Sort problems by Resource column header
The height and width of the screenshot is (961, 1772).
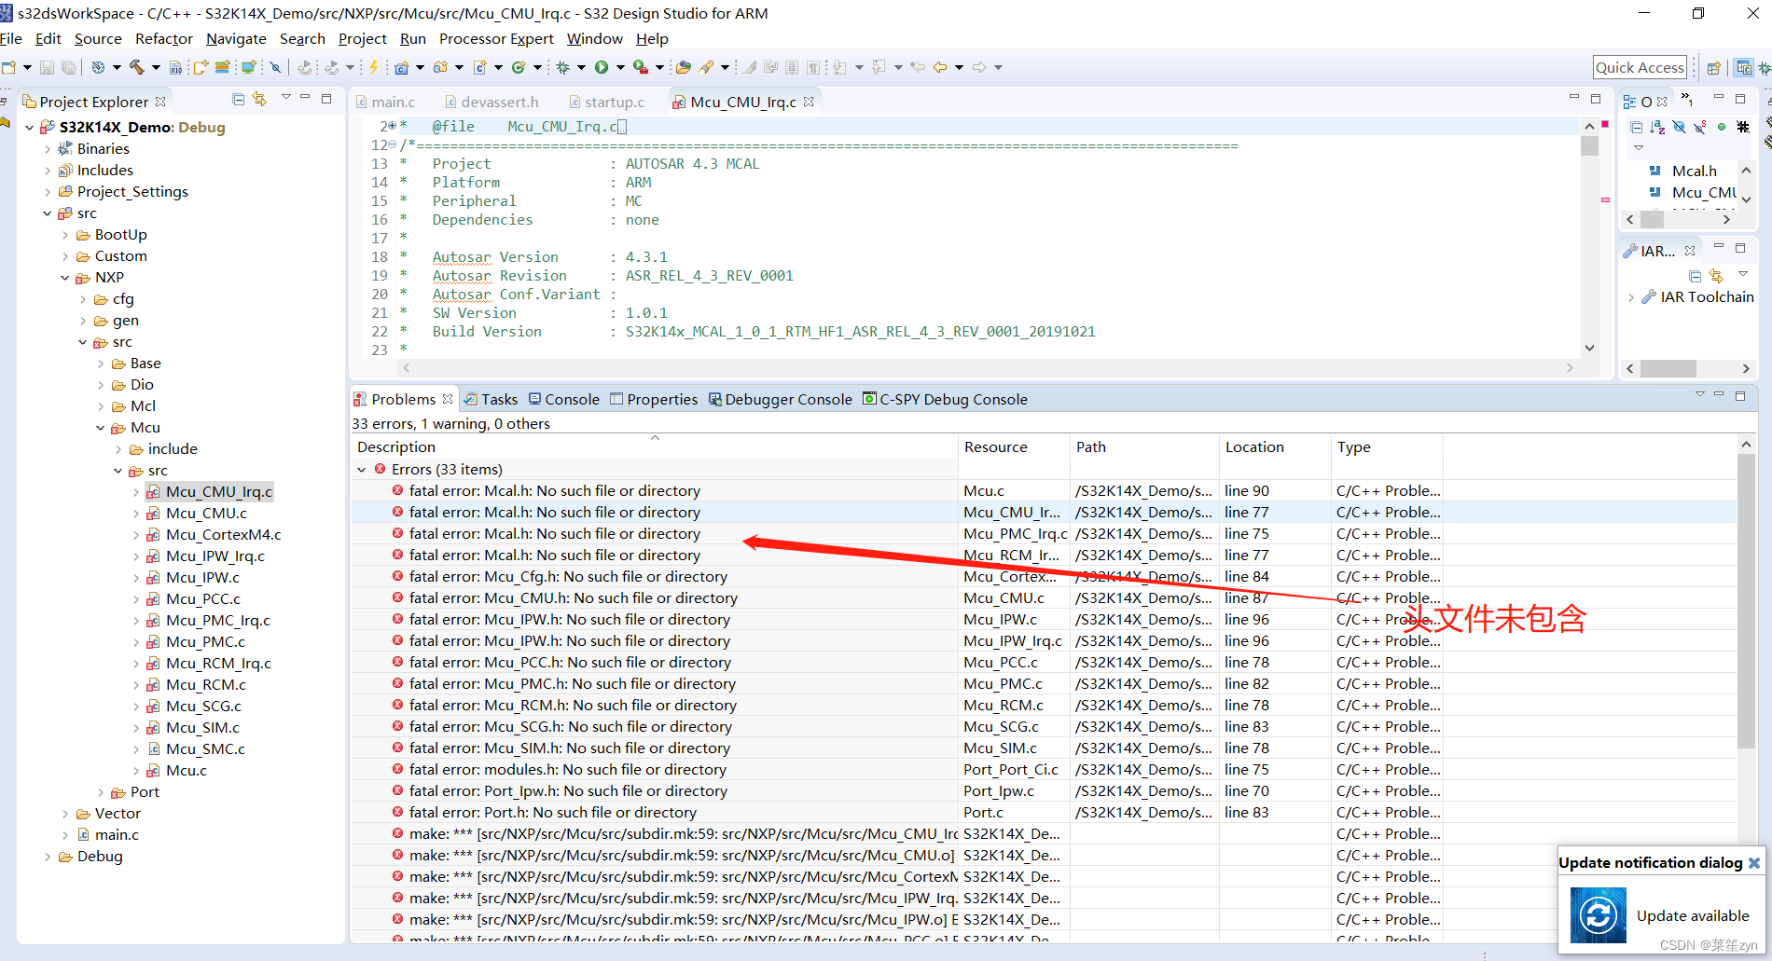1014,446
